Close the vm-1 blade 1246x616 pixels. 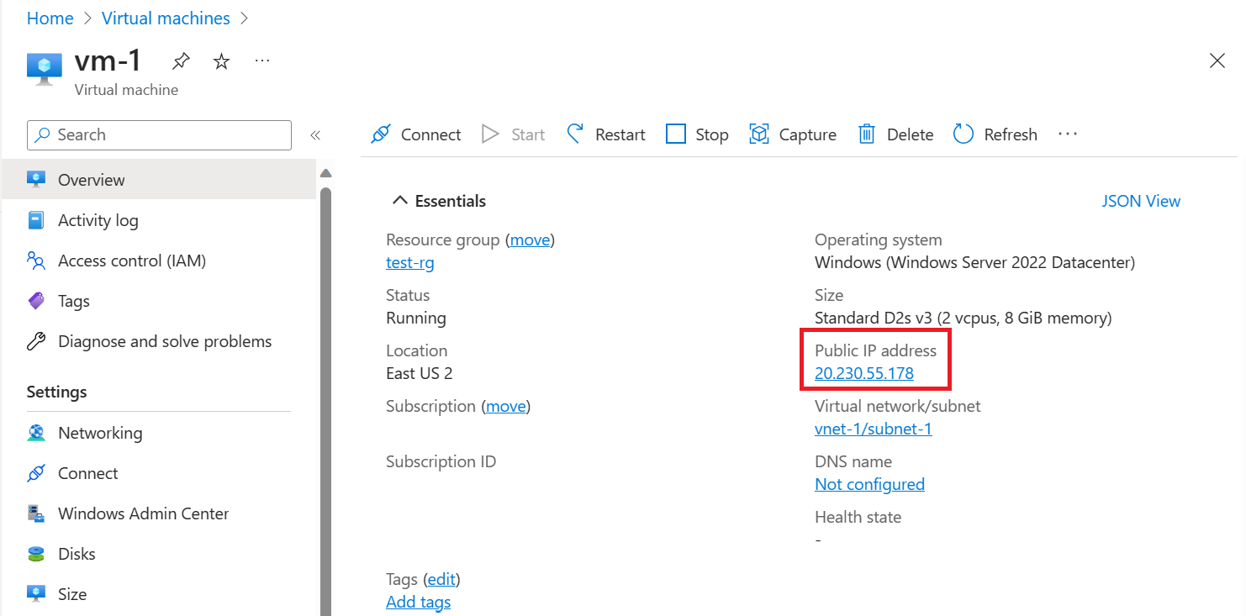[1217, 61]
